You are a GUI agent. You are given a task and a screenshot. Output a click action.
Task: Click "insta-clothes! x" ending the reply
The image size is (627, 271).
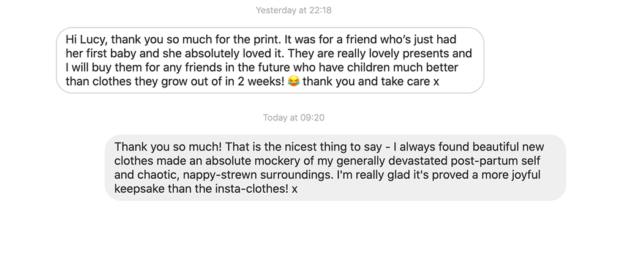(x=259, y=190)
